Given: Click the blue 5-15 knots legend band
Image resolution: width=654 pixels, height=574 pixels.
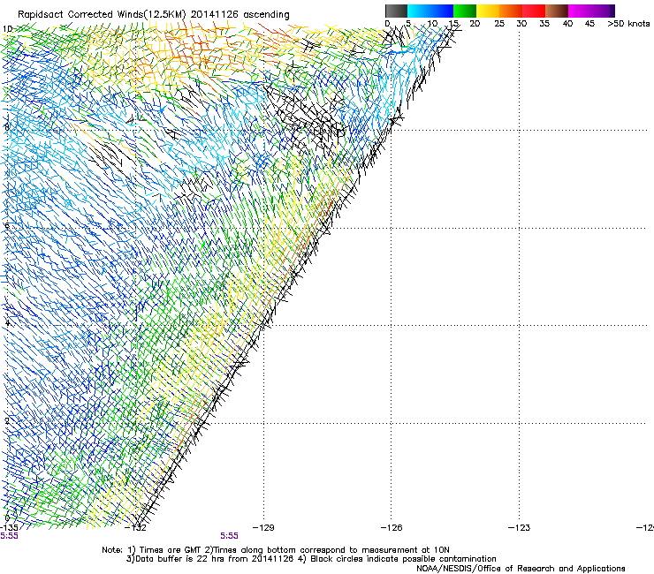Looking at the screenshot, I should 430,11.
